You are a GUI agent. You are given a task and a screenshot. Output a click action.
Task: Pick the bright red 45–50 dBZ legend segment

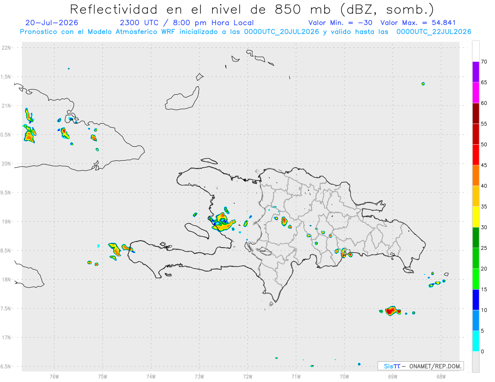[x=476, y=155]
